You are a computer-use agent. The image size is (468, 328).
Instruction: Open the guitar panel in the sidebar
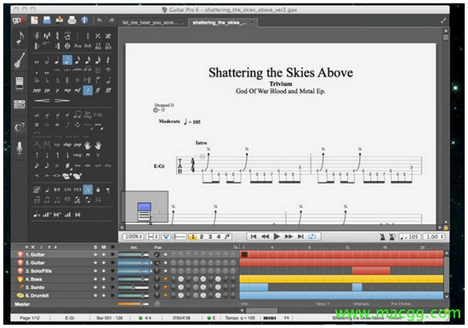pyautogui.click(x=20, y=60)
